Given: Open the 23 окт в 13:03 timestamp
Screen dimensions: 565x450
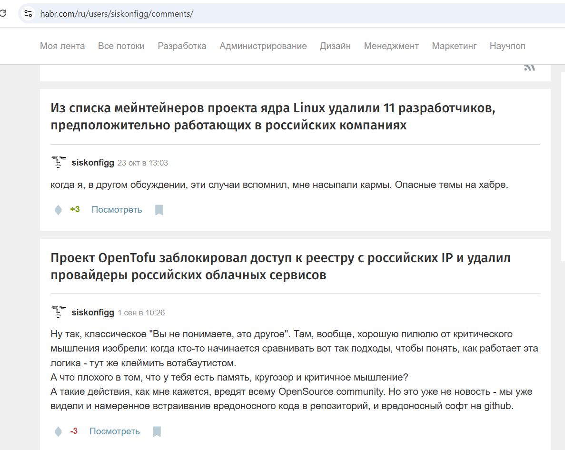Looking at the screenshot, I should [143, 163].
